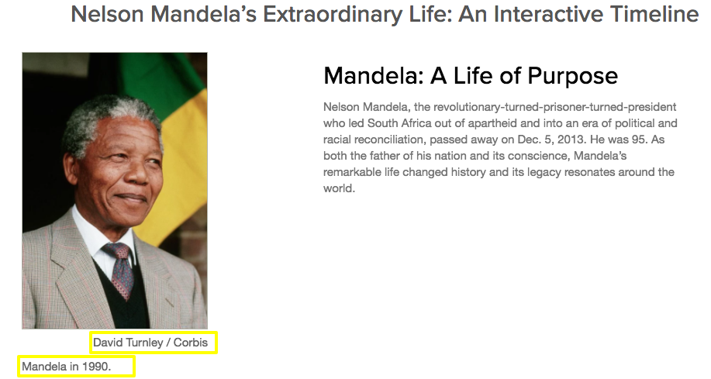Screen dimensions: 711x379
Task: Click the portrait photo on the left
Action: 115,190
